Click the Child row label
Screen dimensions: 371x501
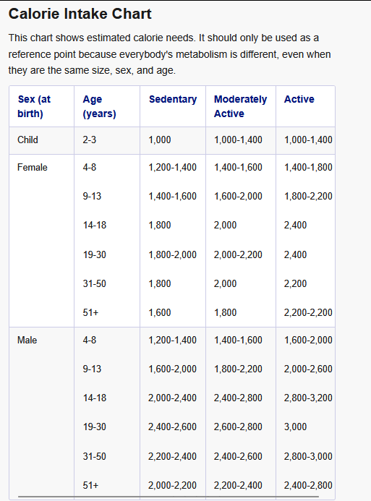pyautogui.click(x=27, y=140)
